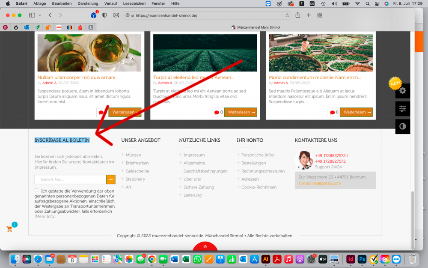Click the simnol.ms@gmail.com email link
Image resolution: width=428 pixels, height=268 pixels.
coord(320,183)
